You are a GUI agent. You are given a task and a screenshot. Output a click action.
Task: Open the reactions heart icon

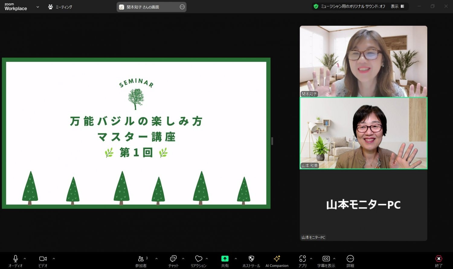198,259
